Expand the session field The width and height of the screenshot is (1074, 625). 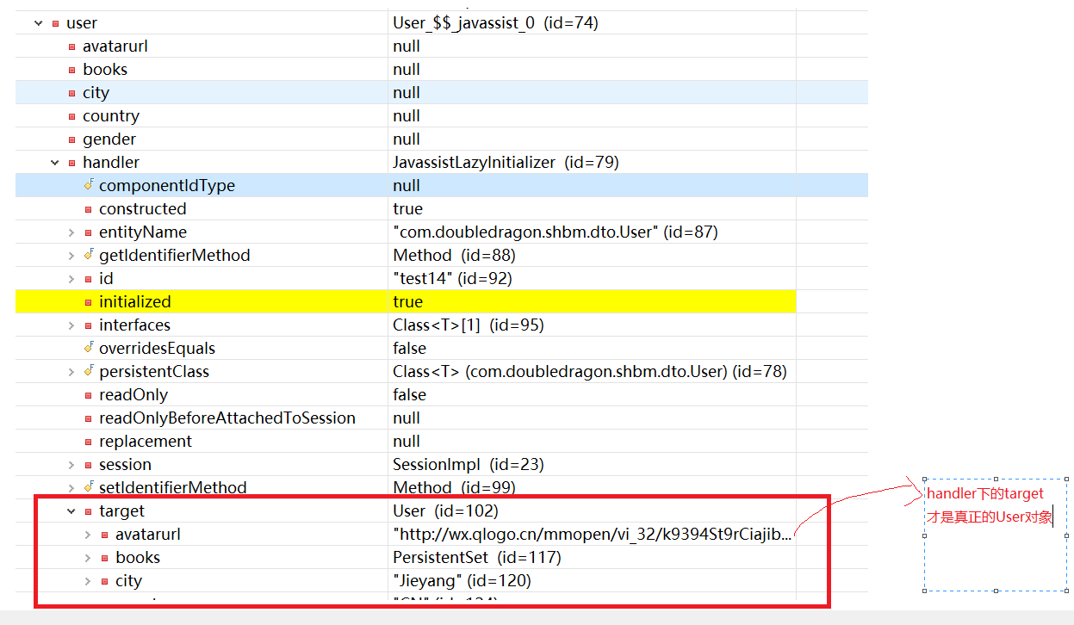[x=71, y=464]
